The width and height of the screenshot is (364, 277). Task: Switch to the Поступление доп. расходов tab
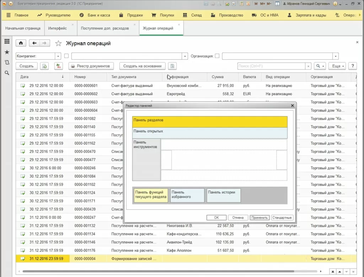pyautogui.click(x=105, y=28)
